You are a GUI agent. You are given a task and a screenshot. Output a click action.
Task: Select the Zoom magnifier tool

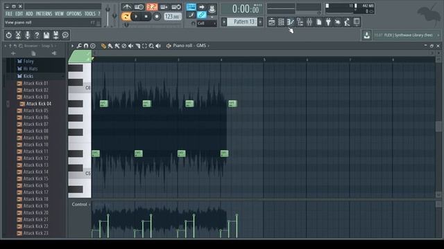(x=151, y=46)
